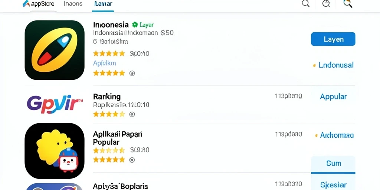Image resolution: width=380 pixels, height=190 pixels.
Task: Open the first magnifier search icon
Action: tap(306, 4)
